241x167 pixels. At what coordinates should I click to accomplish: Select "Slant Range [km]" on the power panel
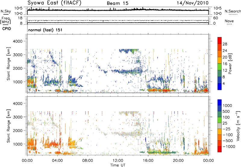[x=8, y=64]
